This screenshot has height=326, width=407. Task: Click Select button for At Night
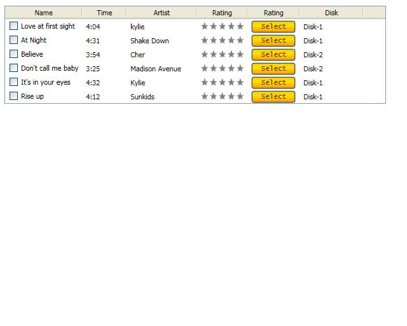tap(273, 41)
